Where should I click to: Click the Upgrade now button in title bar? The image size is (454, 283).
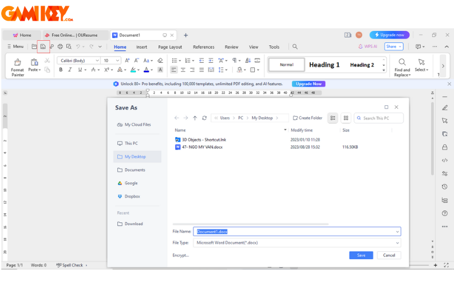pos(389,35)
